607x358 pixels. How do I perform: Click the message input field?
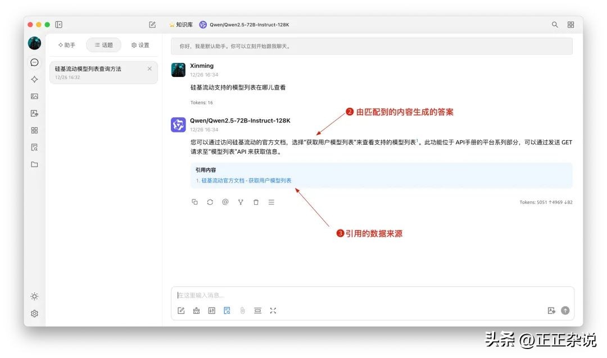pos(373,295)
